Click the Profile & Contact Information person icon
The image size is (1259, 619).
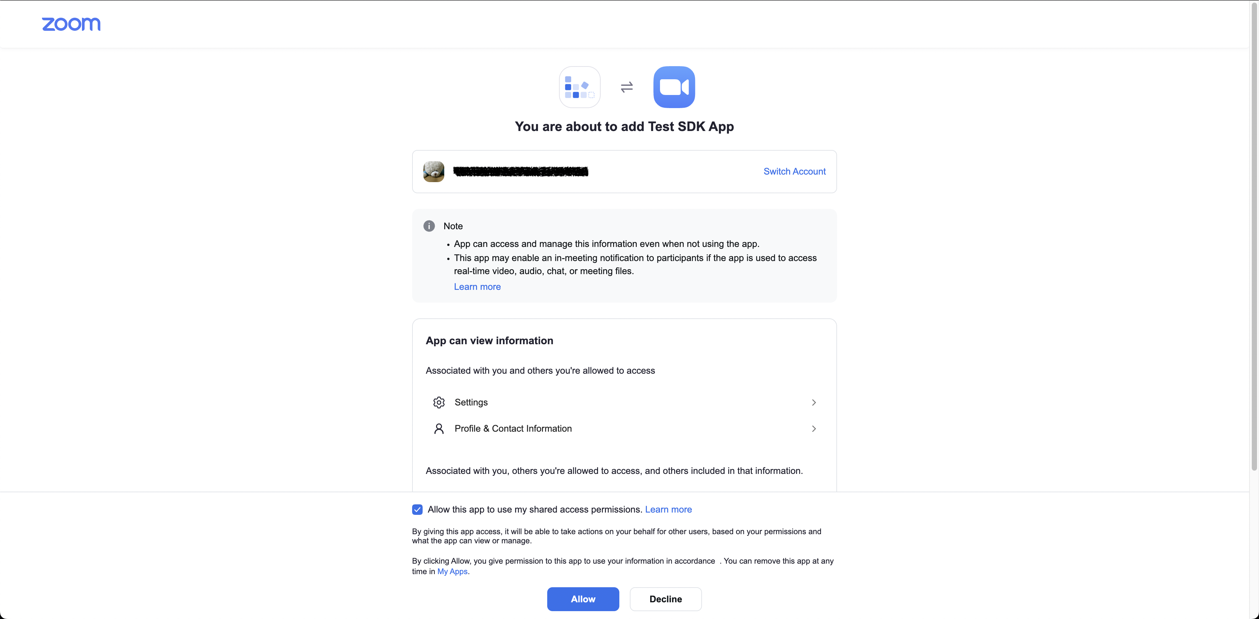click(439, 429)
